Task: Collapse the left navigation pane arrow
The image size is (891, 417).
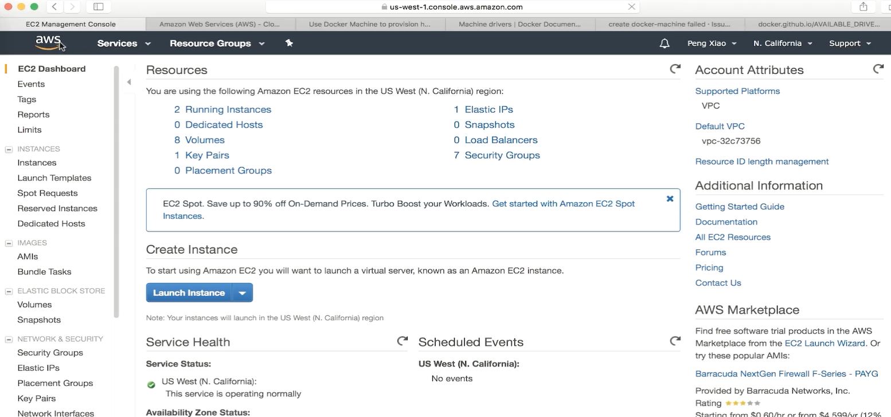Action: click(x=129, y=82)
